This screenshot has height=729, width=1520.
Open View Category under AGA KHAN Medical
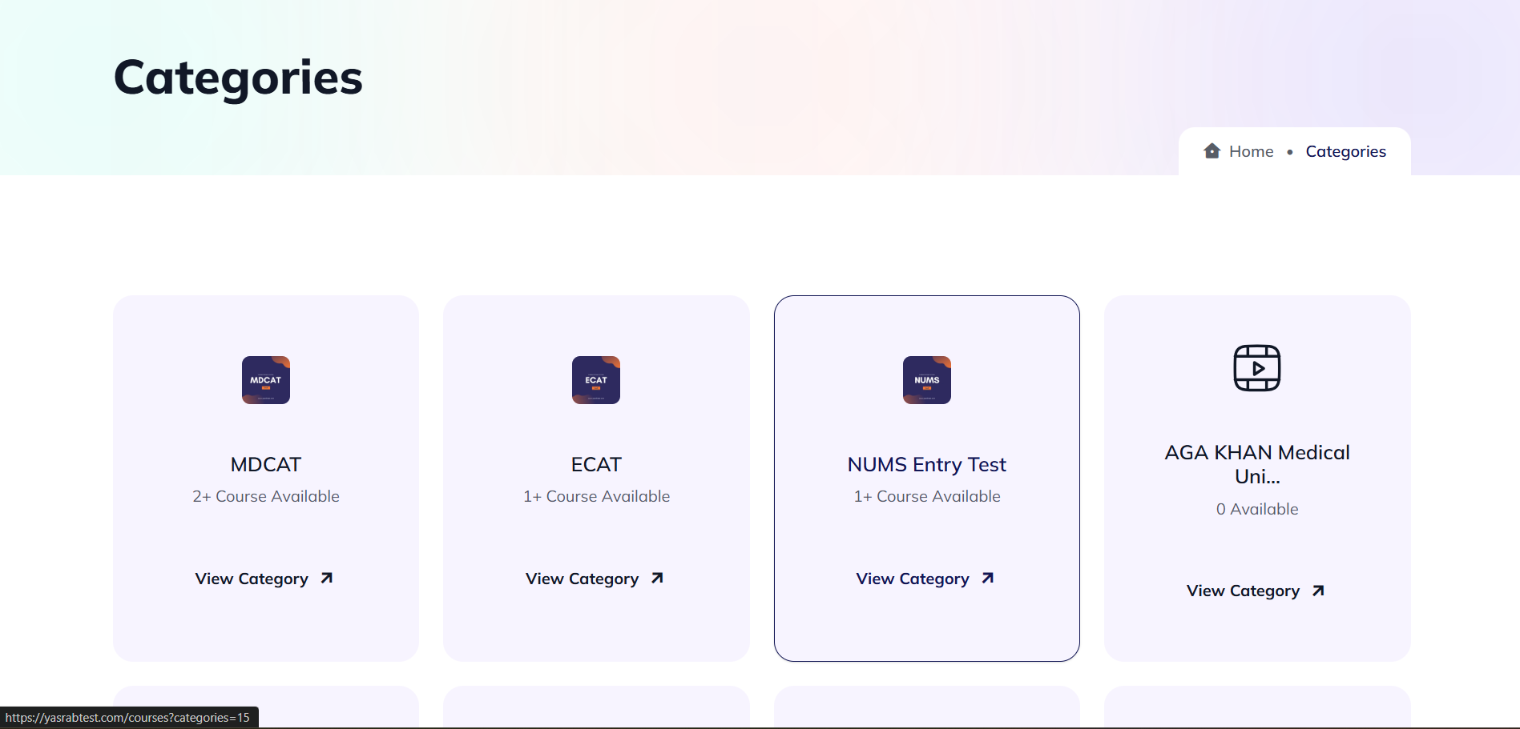[x=1243, y=591]
